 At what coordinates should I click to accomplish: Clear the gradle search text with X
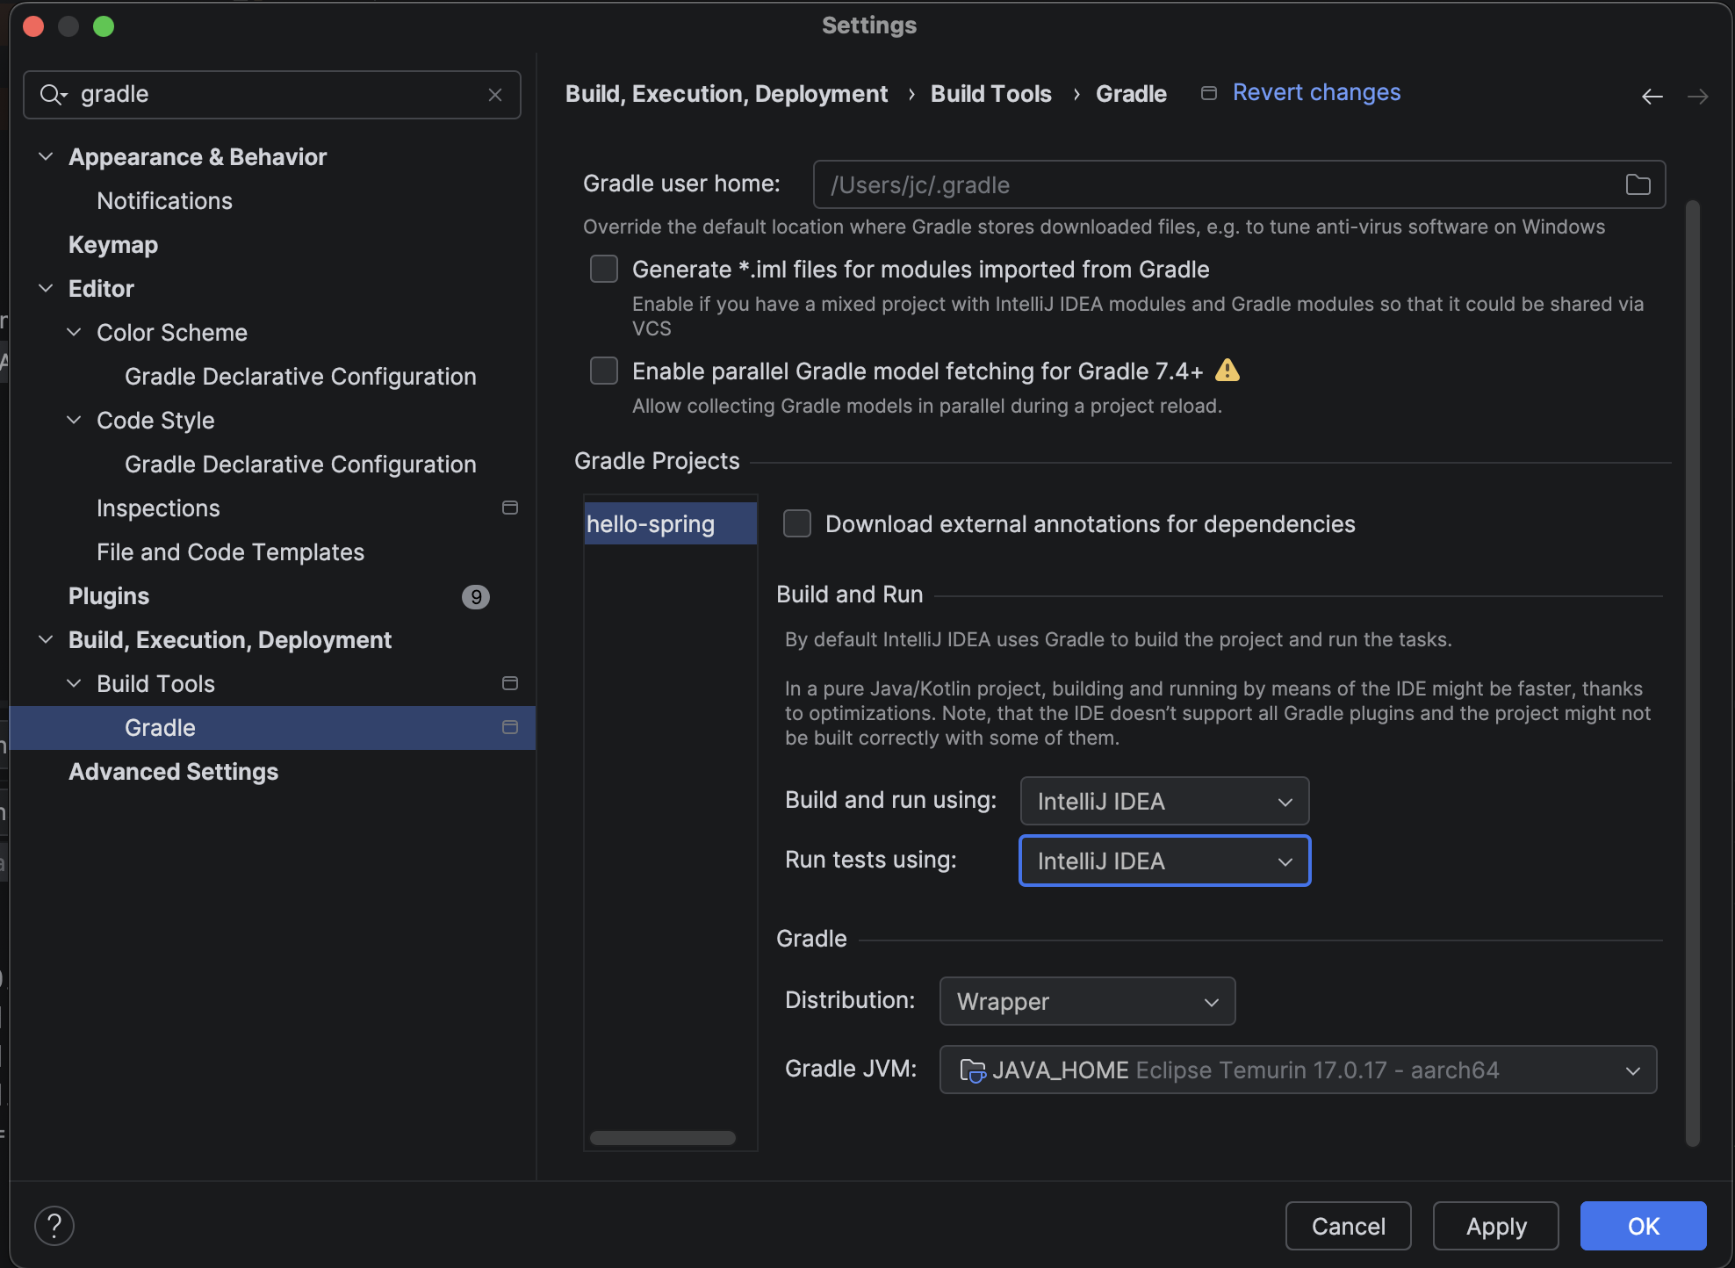click(x=495, y=95)
